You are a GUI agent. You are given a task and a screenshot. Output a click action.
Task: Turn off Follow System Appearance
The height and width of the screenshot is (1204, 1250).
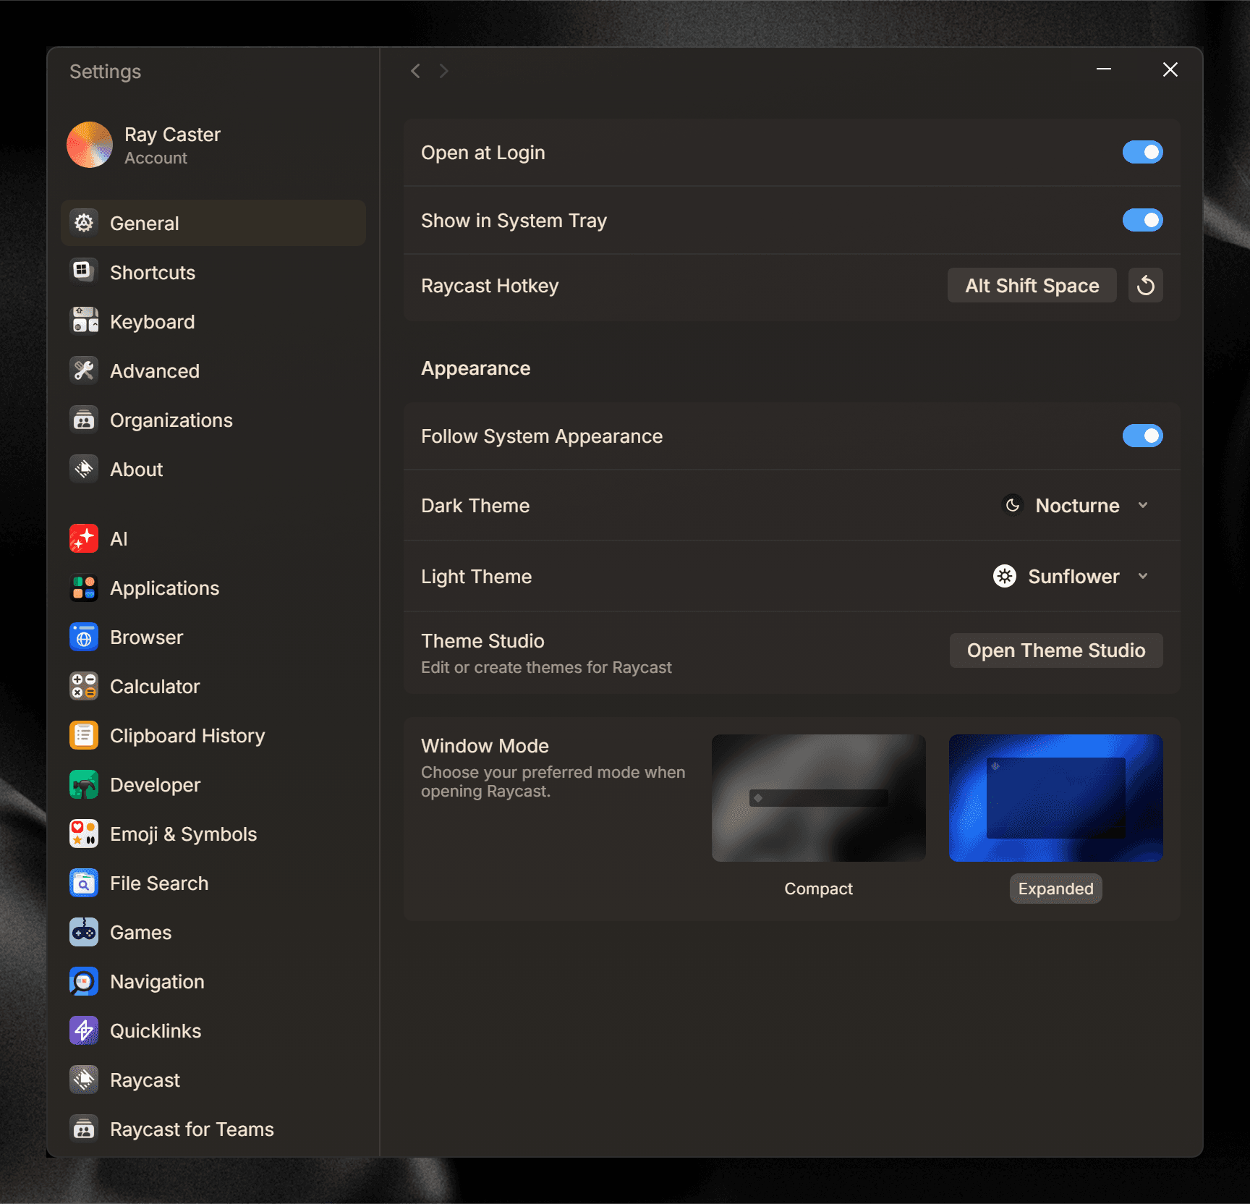[1143, 436]
